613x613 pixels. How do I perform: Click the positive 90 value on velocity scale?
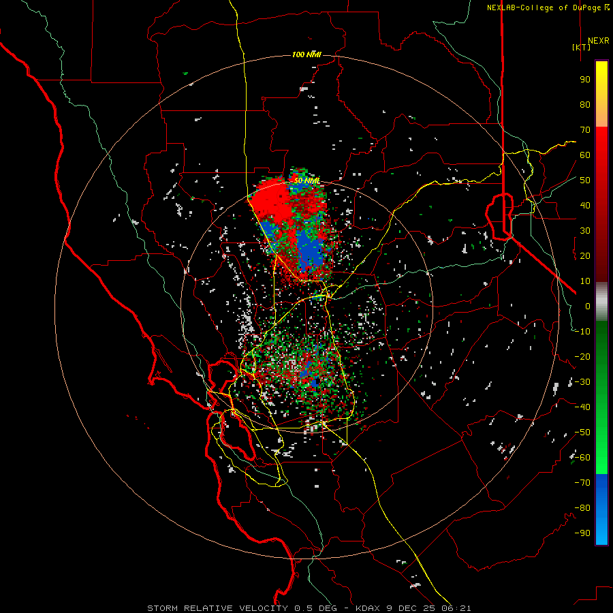[585, 80]
